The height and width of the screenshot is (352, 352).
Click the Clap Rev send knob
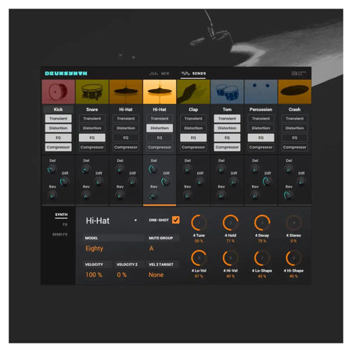(x=188, y=195)
